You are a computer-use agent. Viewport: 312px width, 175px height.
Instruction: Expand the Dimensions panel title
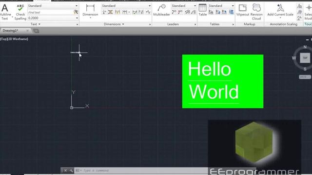[x=114, y=24]
